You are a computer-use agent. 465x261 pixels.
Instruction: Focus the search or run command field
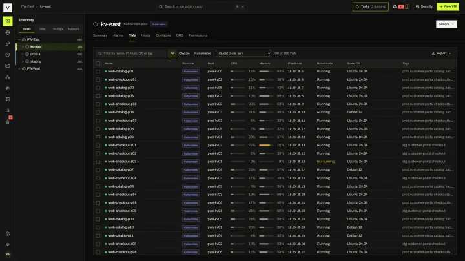[201, 6]
